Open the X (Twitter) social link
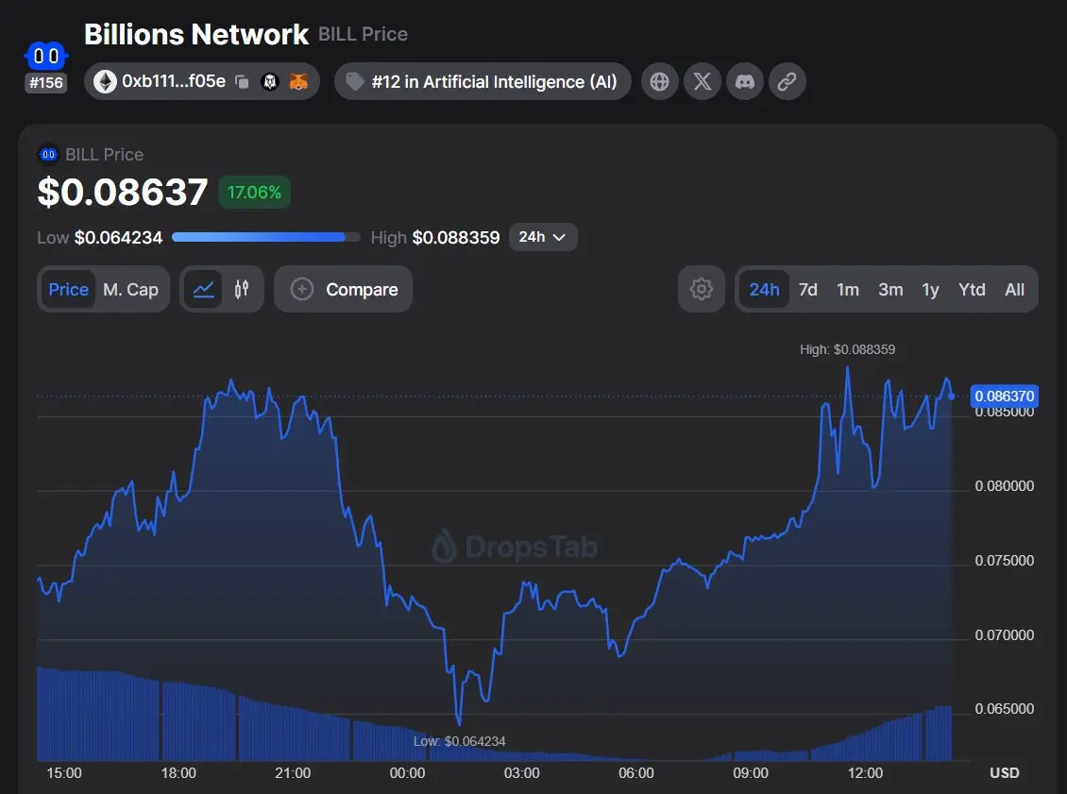 tap(703, 81)
